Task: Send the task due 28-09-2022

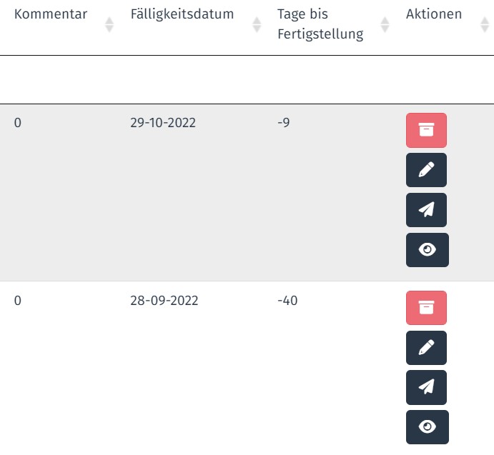Action: (426, 387)
